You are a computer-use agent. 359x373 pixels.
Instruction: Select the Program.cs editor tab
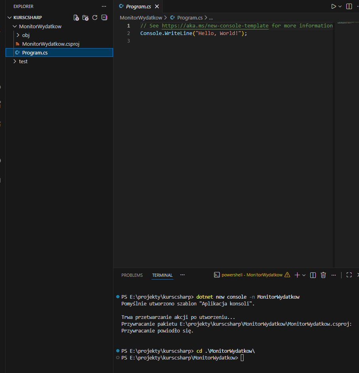click(138, 7)
